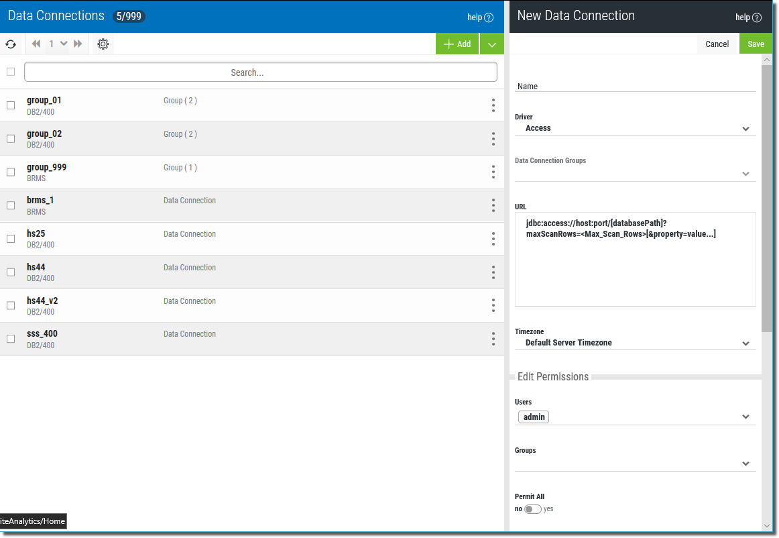779x538 pixels.
Task: Toggle the Permit All switch
Action: tap(532, 509)
